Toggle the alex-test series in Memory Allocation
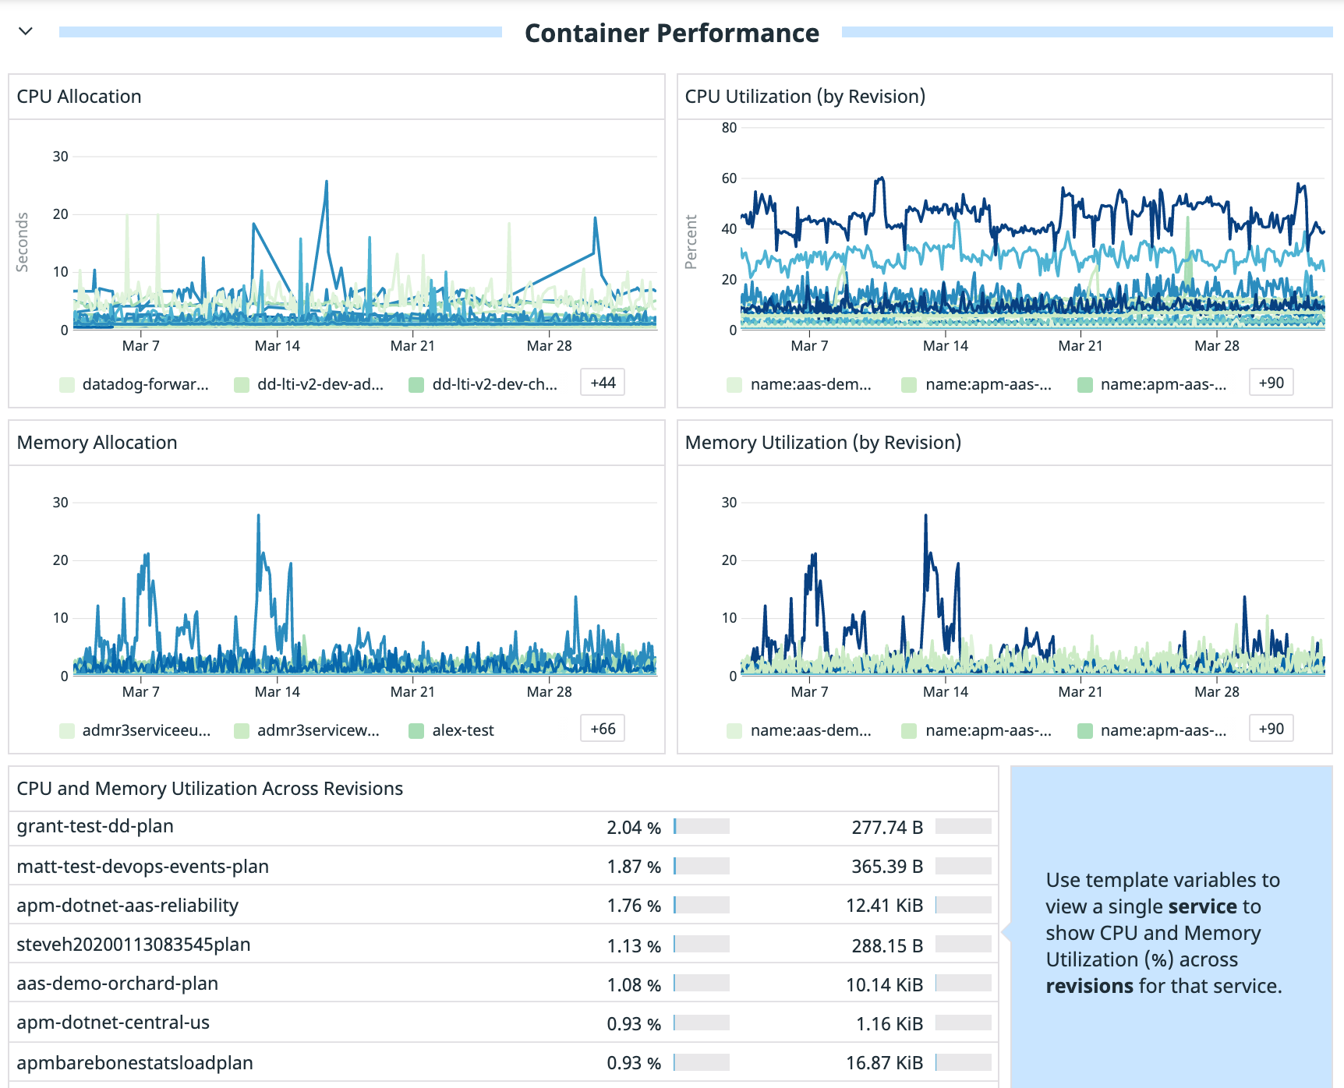1344x1088 pixels. click(x=463, y=730)
